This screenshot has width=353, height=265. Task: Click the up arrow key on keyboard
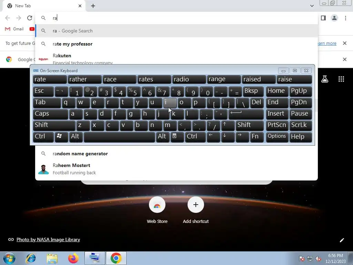(x=228, y=126)
